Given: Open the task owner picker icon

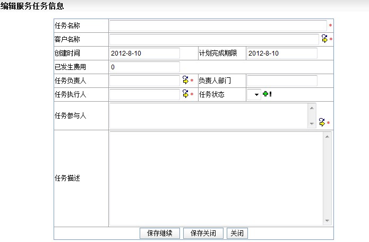Looking at the screenshot, I should 185,80.
